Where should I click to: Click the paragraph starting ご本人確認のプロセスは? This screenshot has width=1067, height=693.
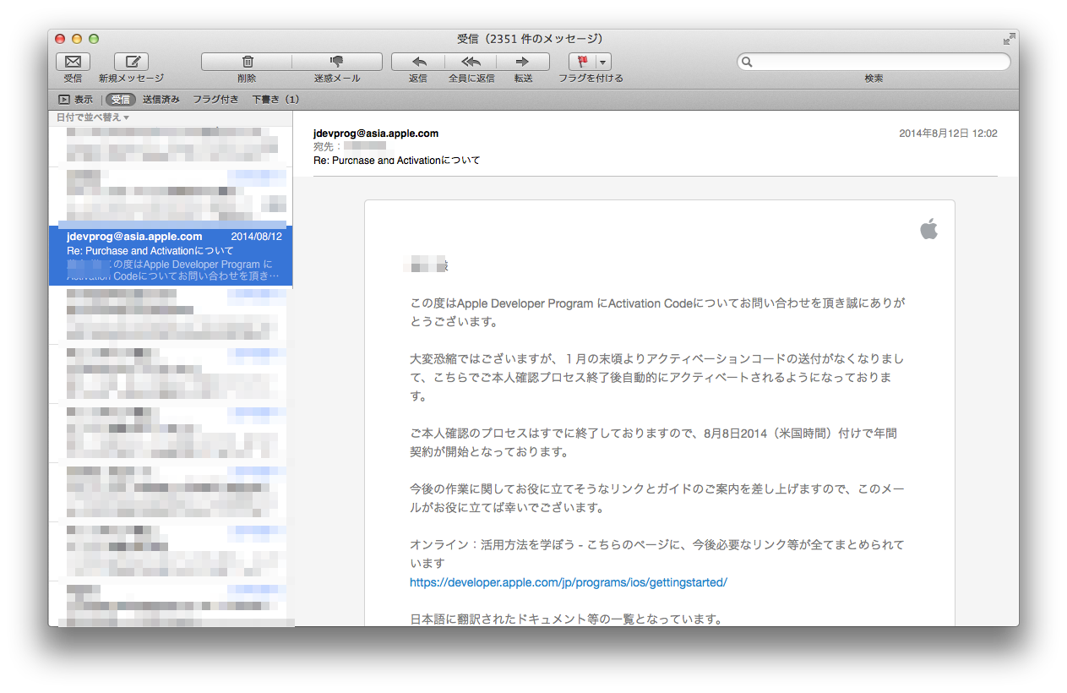tap(653, 442)
